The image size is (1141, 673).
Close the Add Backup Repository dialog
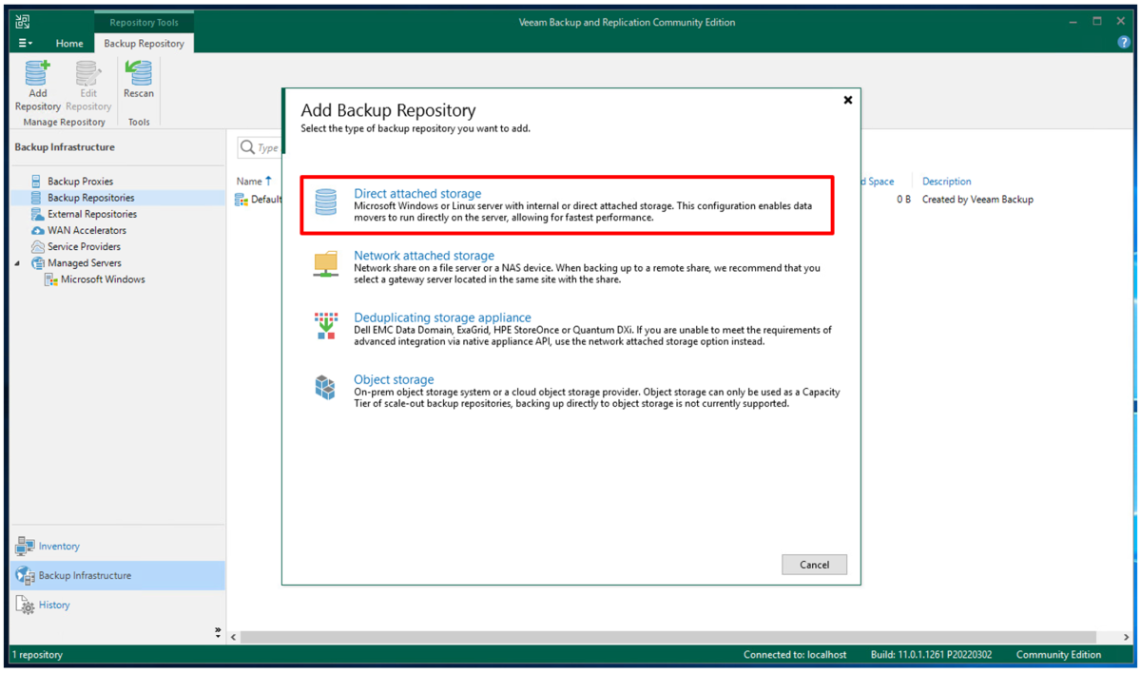tap(848, 100)
